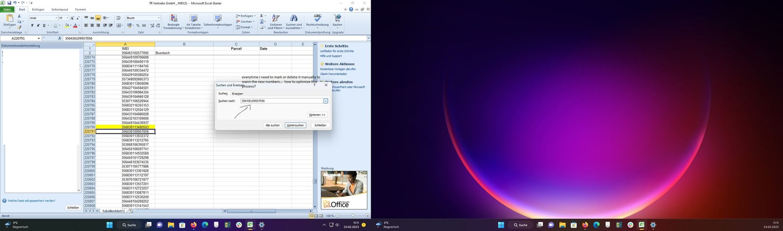The width and height of the screenshot is (783, 231).
Task: Switch to the Ersetzen tab
Action: coord(237,94)
